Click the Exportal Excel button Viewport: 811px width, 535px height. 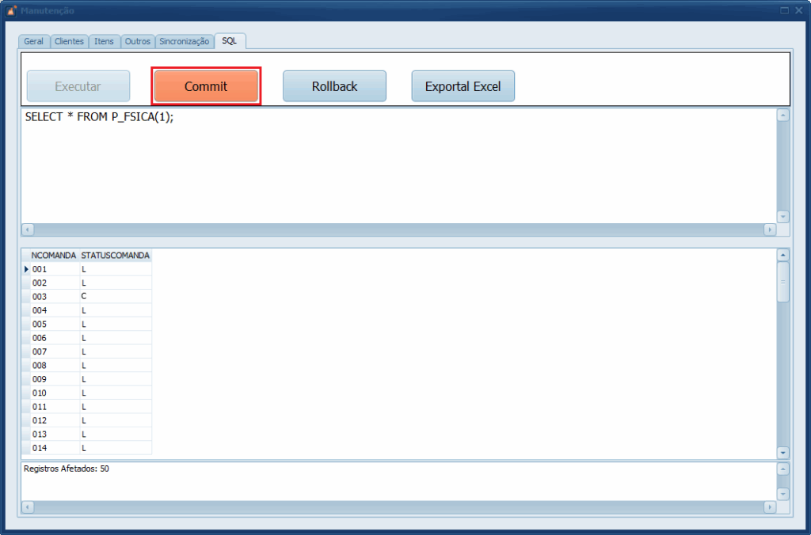pyautogui.click(x=463, y=86)
